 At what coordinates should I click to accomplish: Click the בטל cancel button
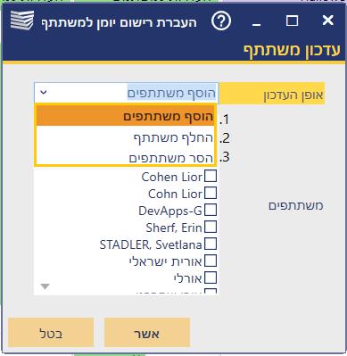[51, 333]
